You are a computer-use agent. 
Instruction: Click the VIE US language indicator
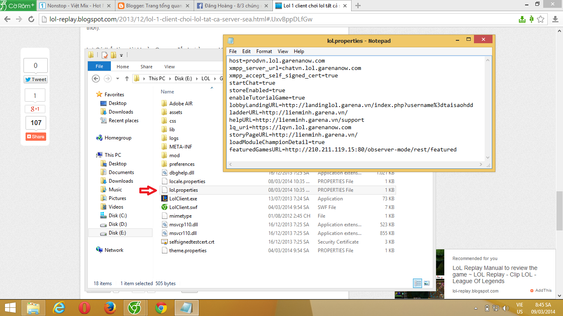tap(519, 308)
